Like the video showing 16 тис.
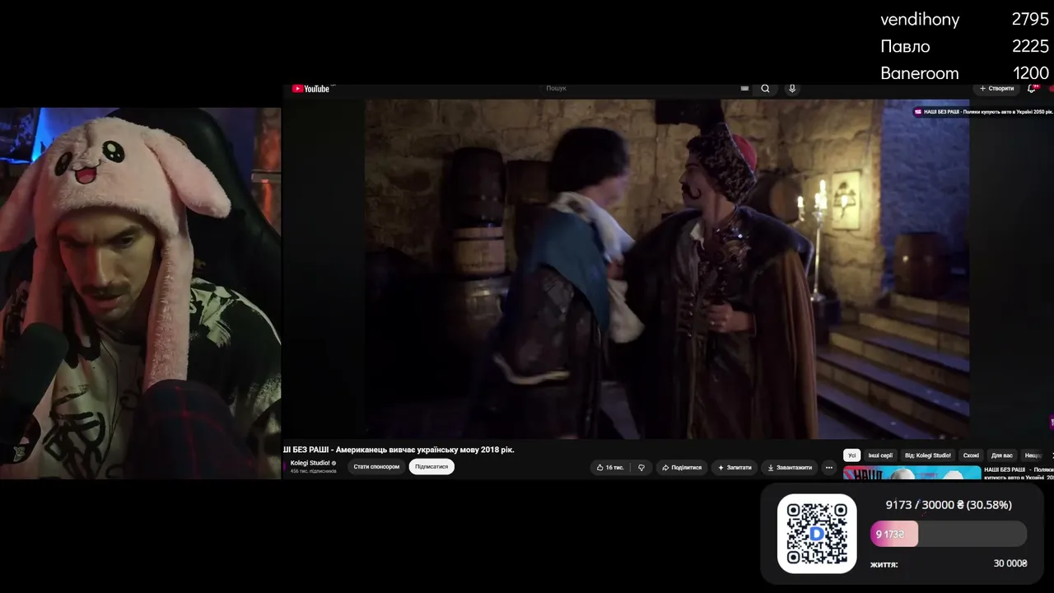Screen dimensions: 1054x593 (x=610, y=468)
